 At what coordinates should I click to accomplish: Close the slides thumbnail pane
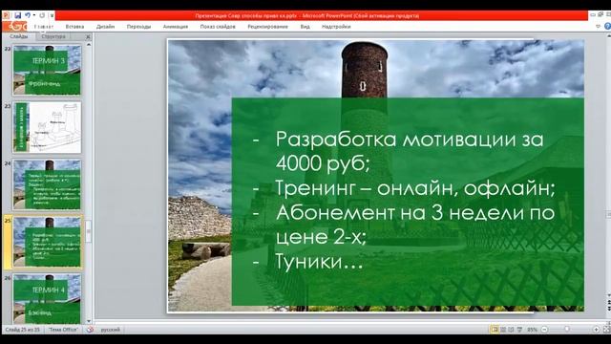tap(88, 36)
